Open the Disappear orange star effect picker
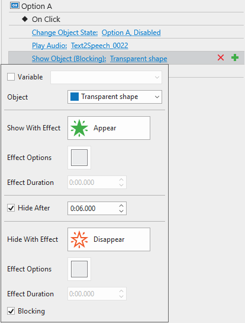Screen dimensions: 245x323 109,239
